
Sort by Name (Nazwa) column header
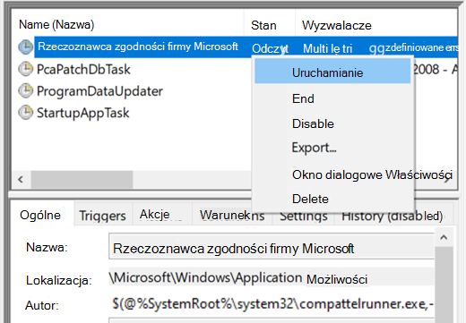[x=56, y=24]
